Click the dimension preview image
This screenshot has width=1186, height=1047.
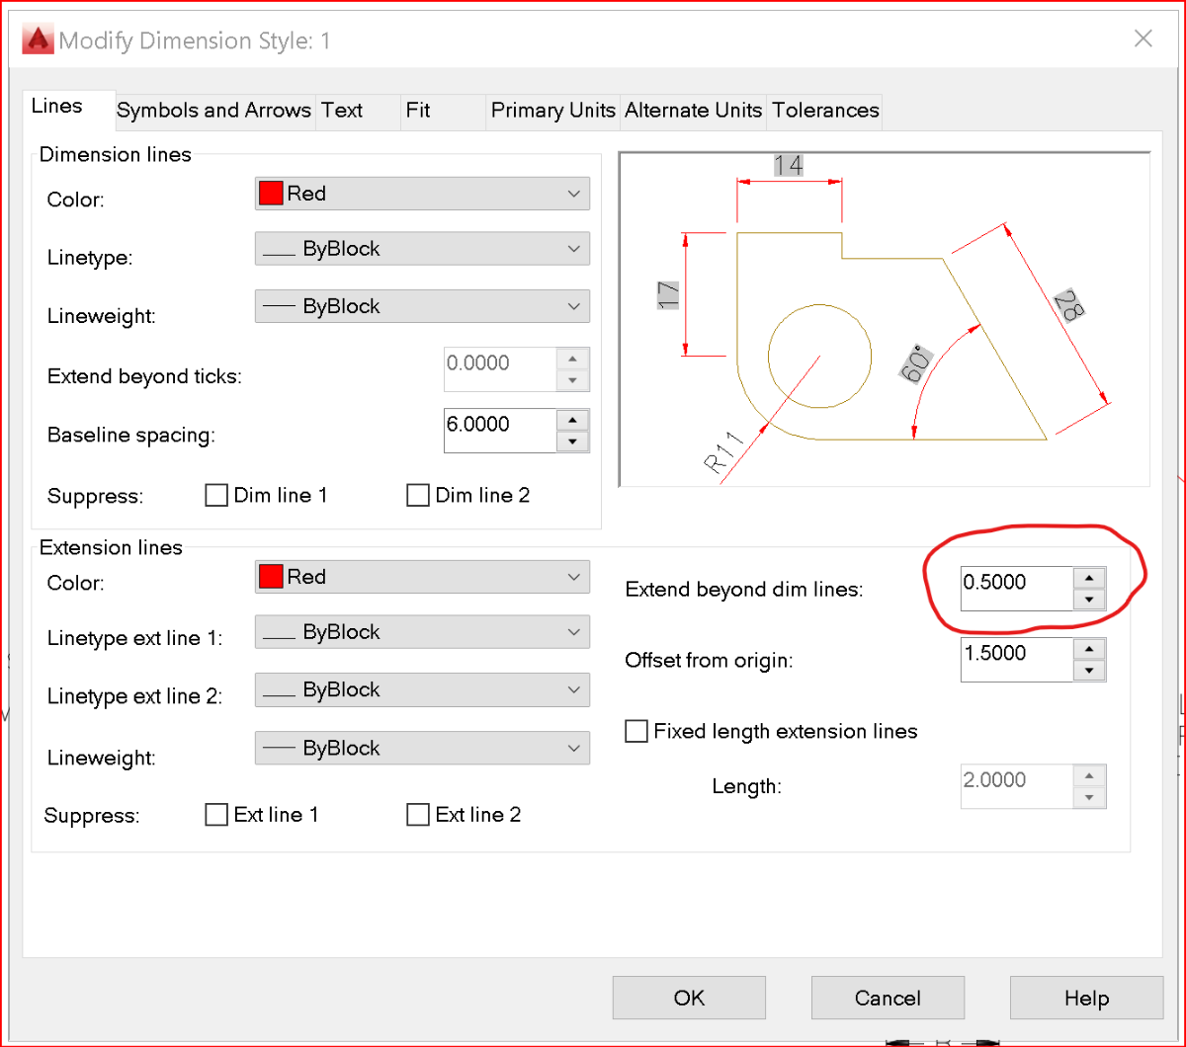pyautogui.click(x=885, y=319)
